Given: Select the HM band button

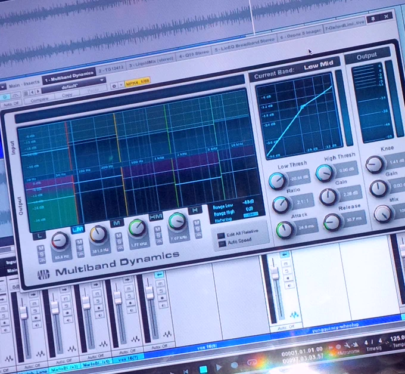Looking at the screenshot, I should point(156,217).
